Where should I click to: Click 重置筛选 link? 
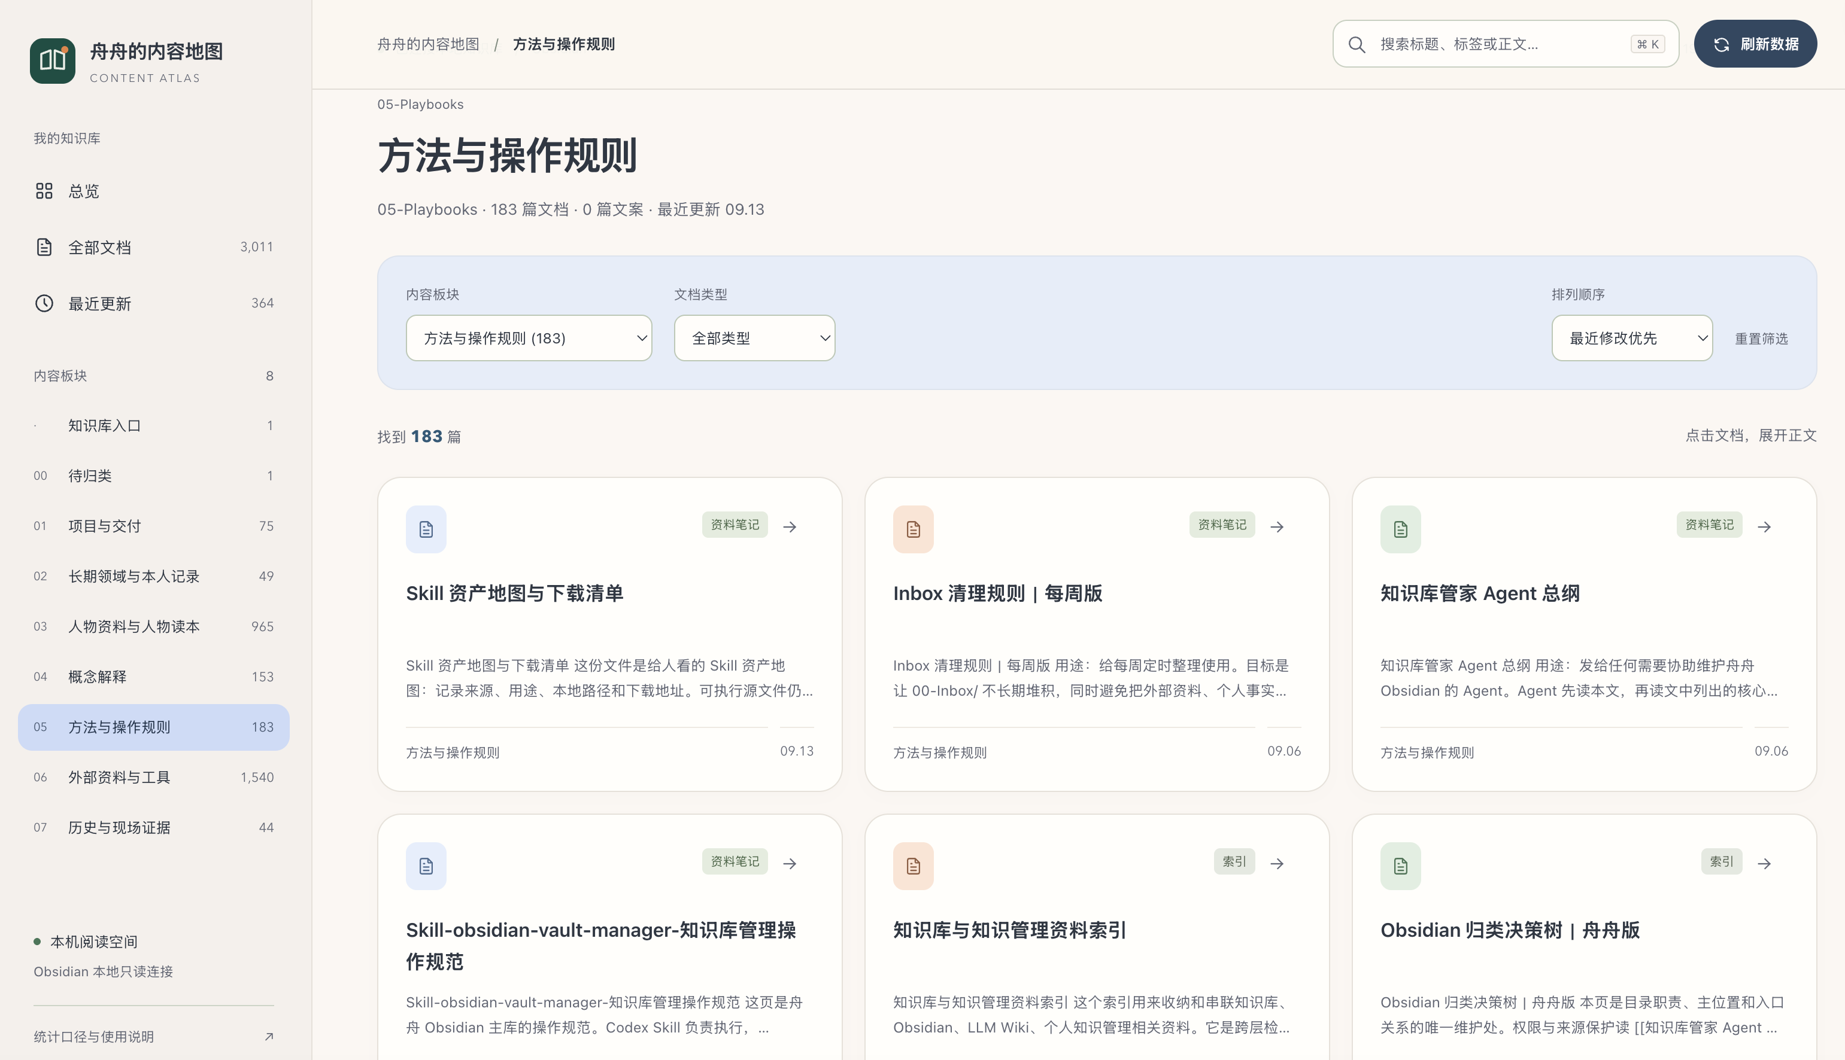point(1761,339)
